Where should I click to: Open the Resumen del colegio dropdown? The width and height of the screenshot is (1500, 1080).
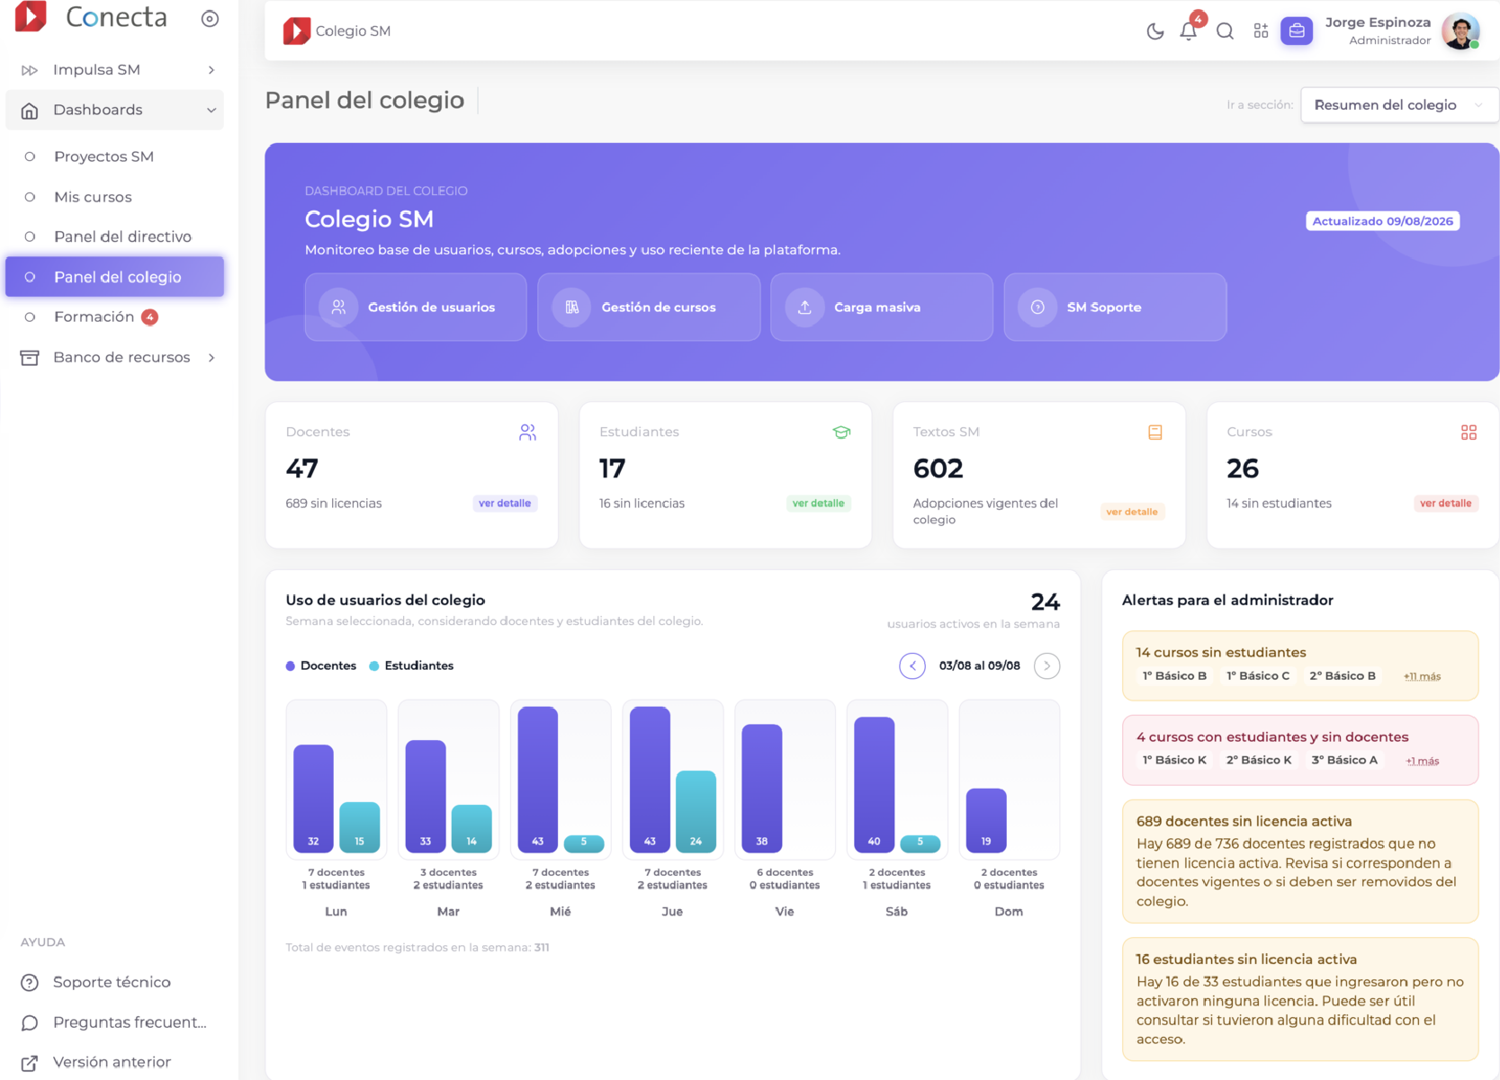tap(1399, 105)
